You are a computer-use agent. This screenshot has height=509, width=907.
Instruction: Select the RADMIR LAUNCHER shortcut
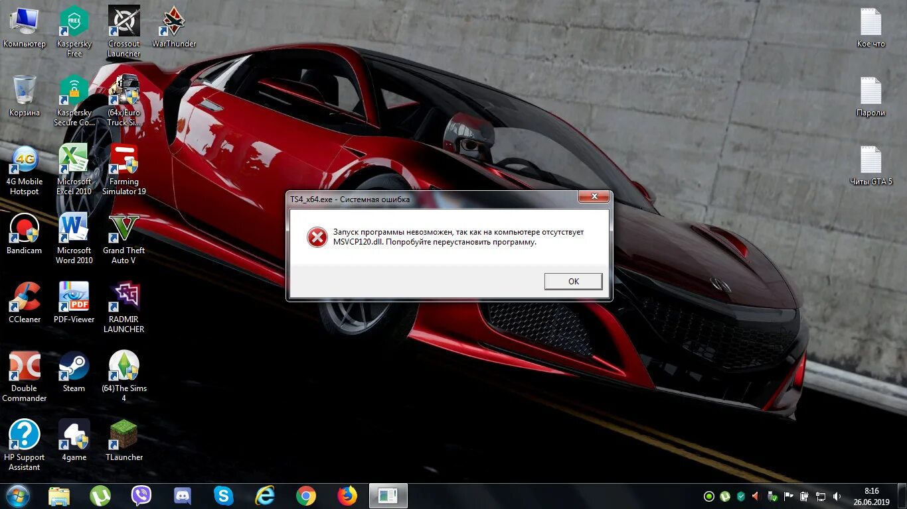(x=124, y=308)
